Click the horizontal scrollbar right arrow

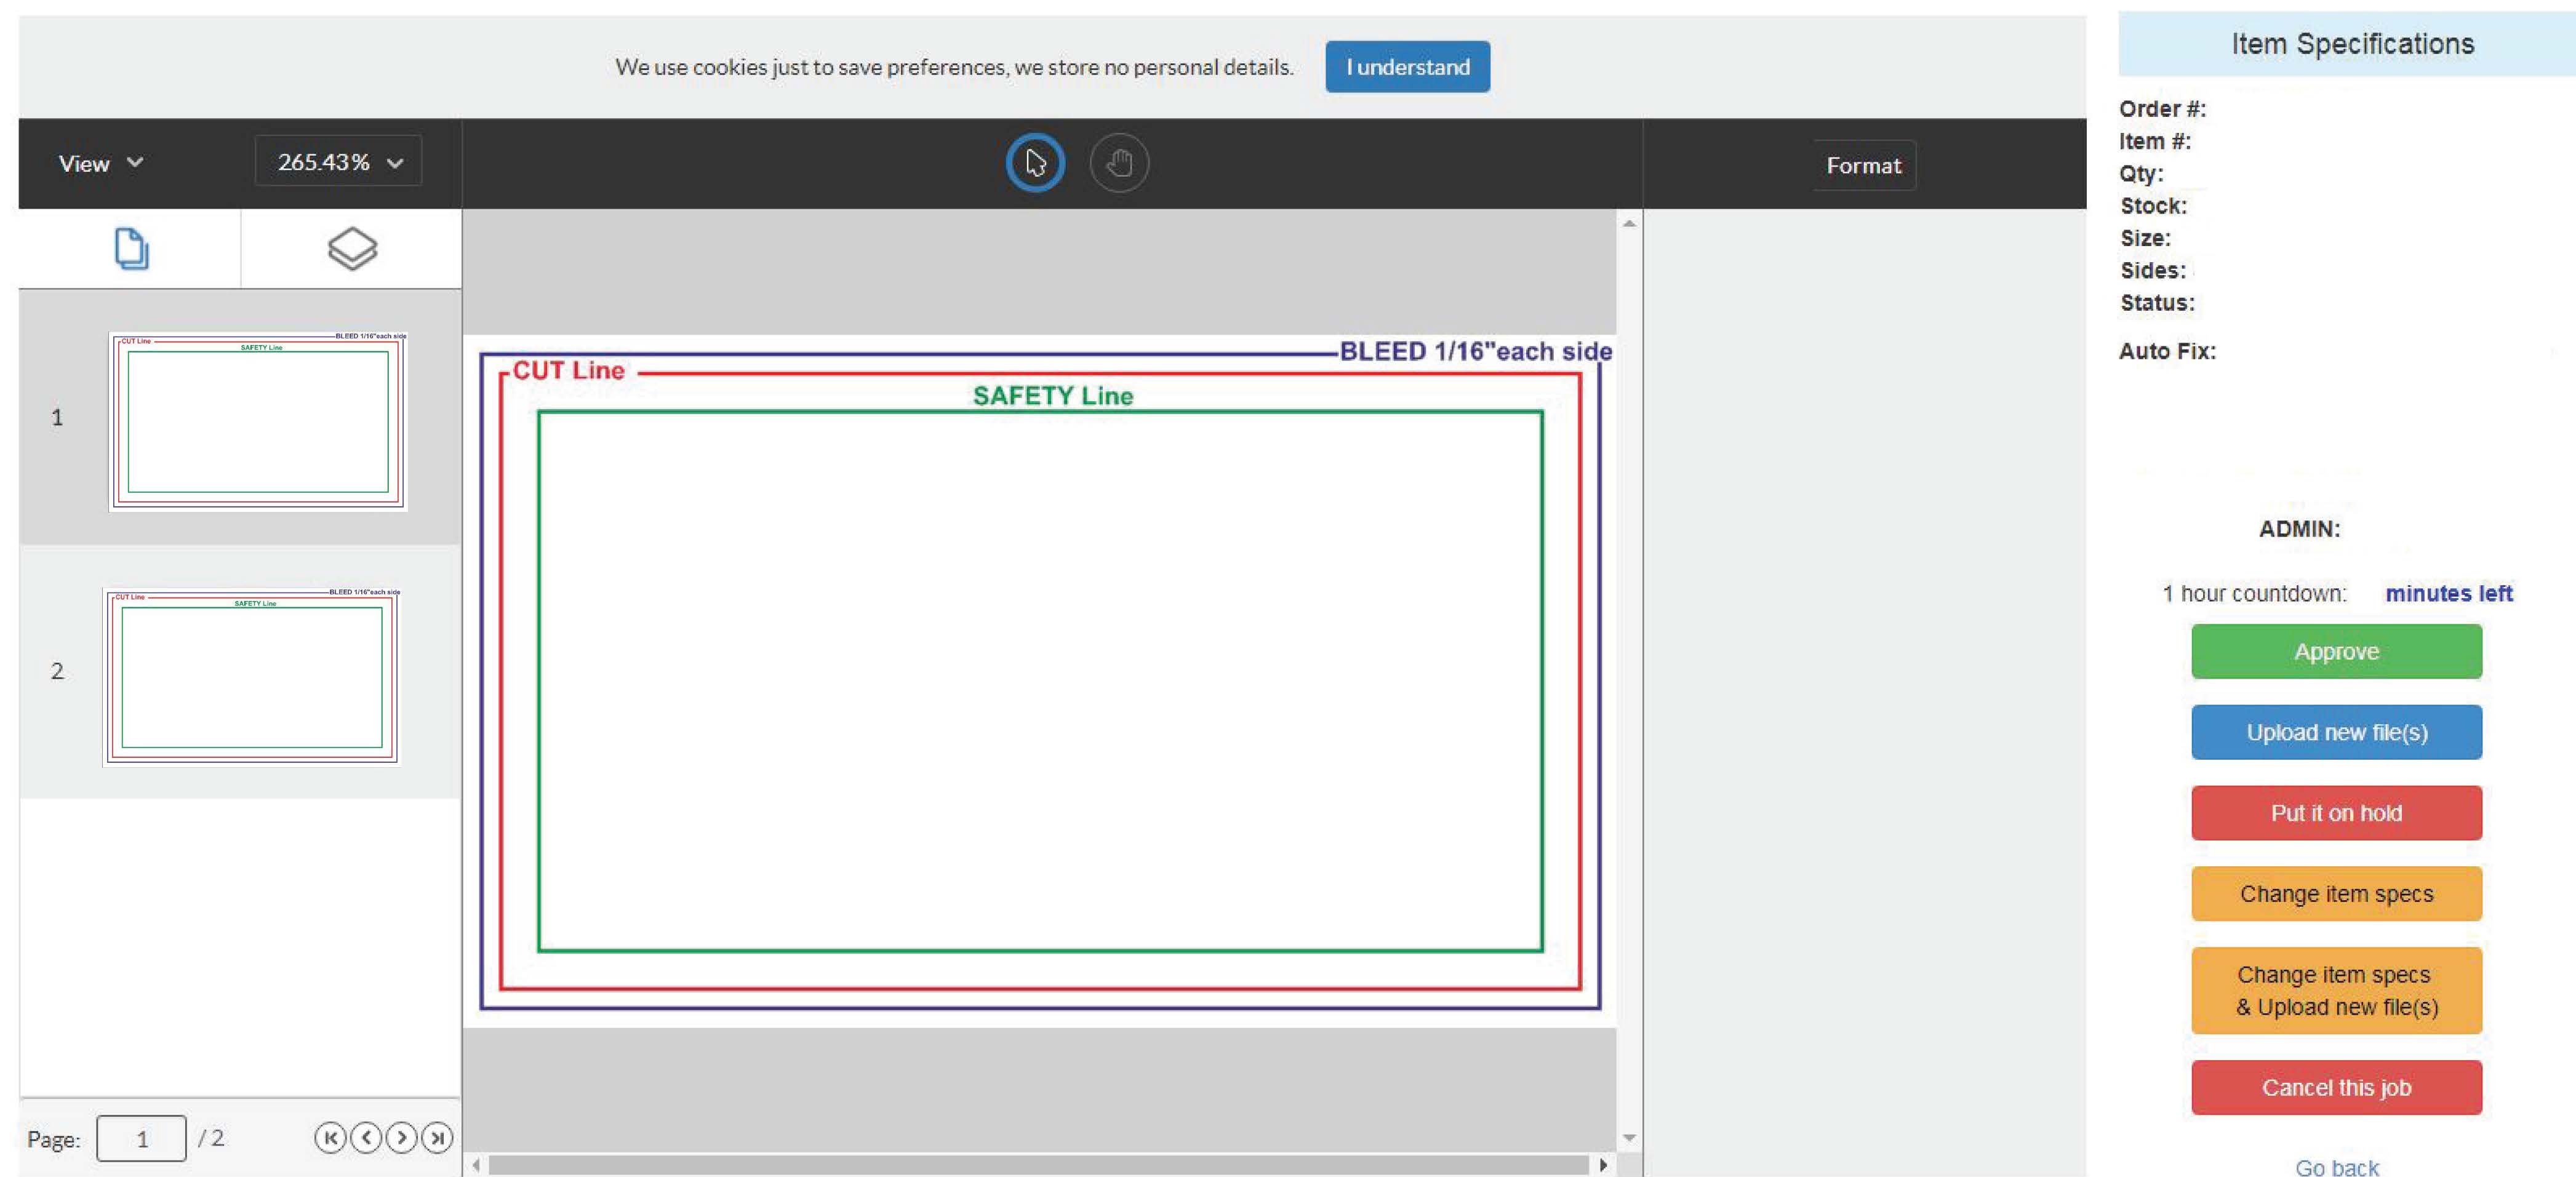[1603, 1165]
